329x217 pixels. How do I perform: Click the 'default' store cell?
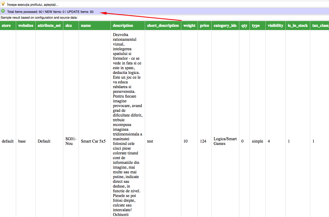click(8, 141)
